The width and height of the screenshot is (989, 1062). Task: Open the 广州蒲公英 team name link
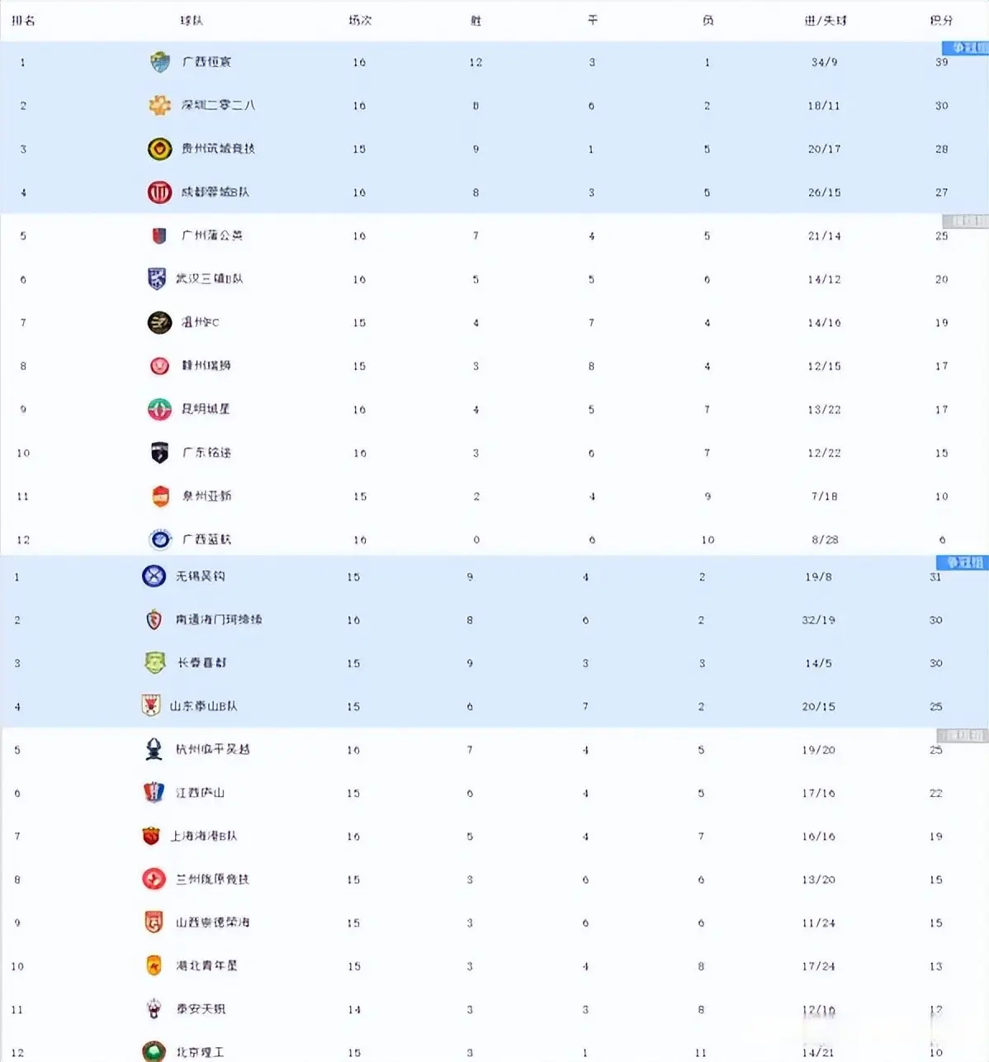[212, 235]
